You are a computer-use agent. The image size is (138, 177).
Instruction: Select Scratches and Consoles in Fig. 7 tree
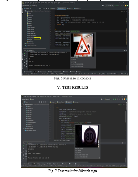tap(30, 130)
